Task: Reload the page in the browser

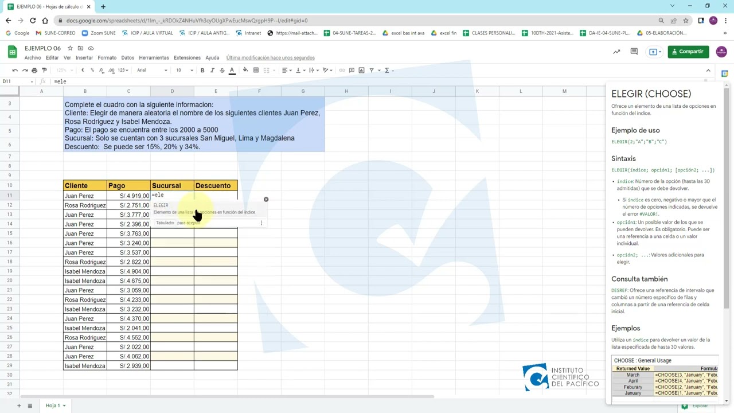Action: 32,21
